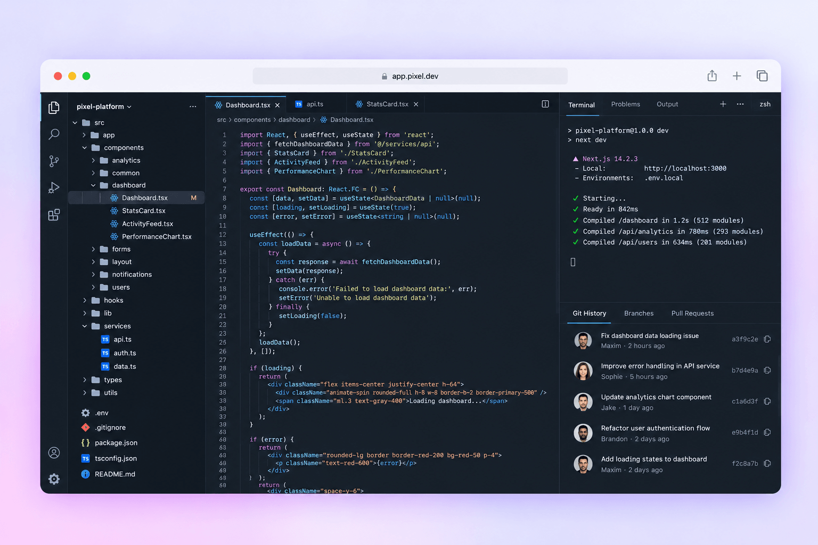Click the http://localhost:3000 link in terminal
The width and height of the screenshot is (818, 545).
point(685,169)
